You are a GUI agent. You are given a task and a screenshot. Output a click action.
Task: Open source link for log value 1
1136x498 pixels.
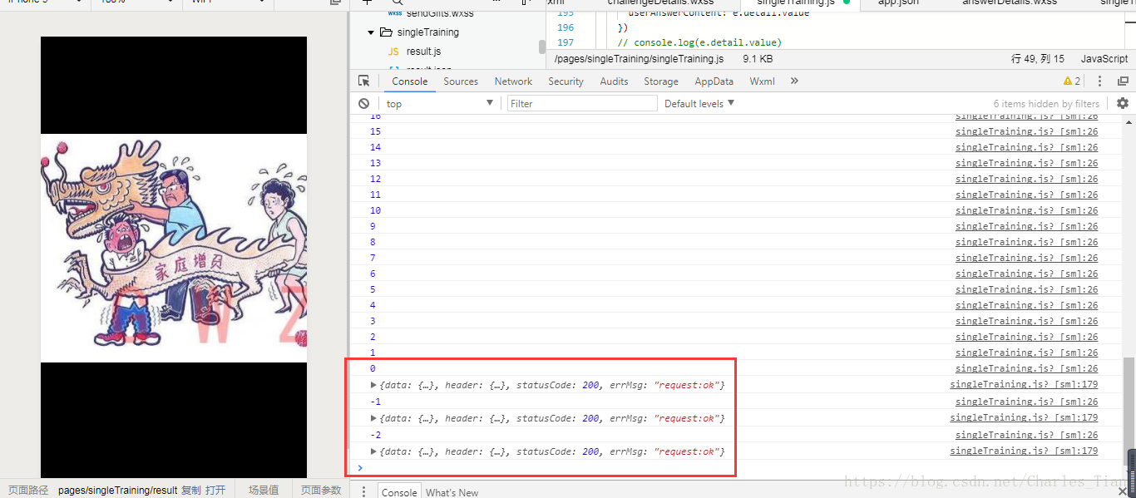1026,353
